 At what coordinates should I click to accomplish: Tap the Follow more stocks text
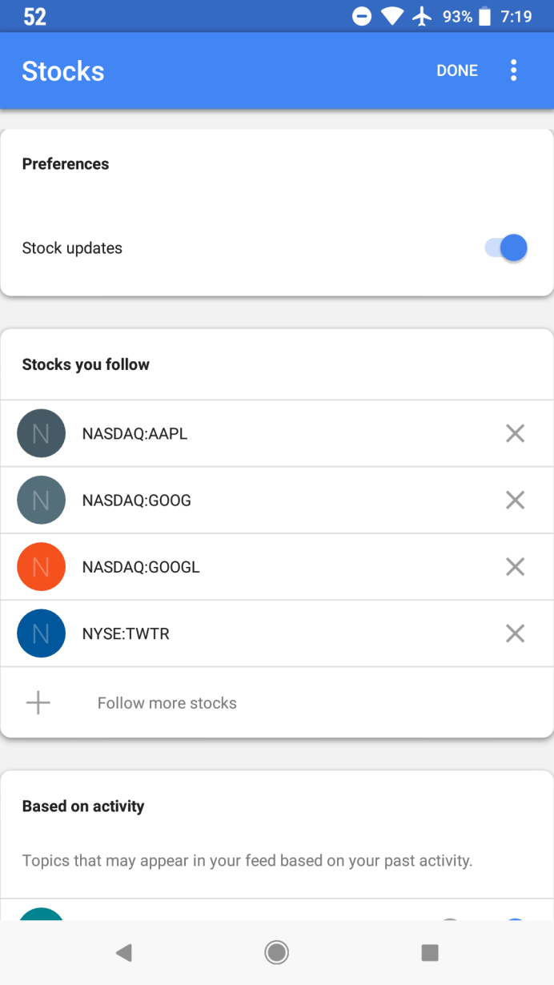pyautogui.click(x=167, y=703)
